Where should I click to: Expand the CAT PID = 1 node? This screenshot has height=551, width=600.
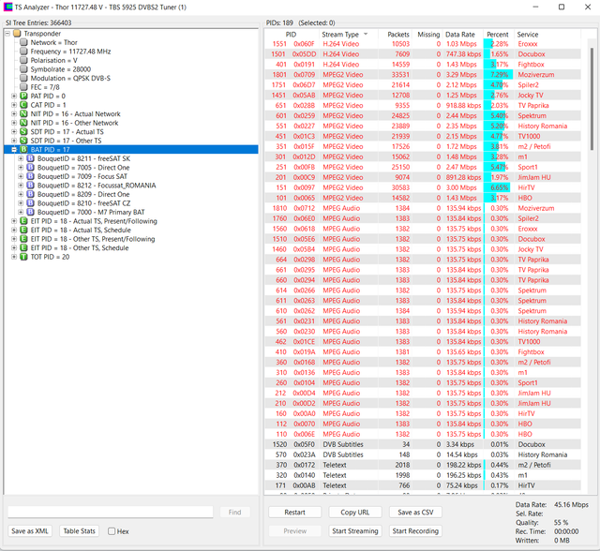pos(14,105)
